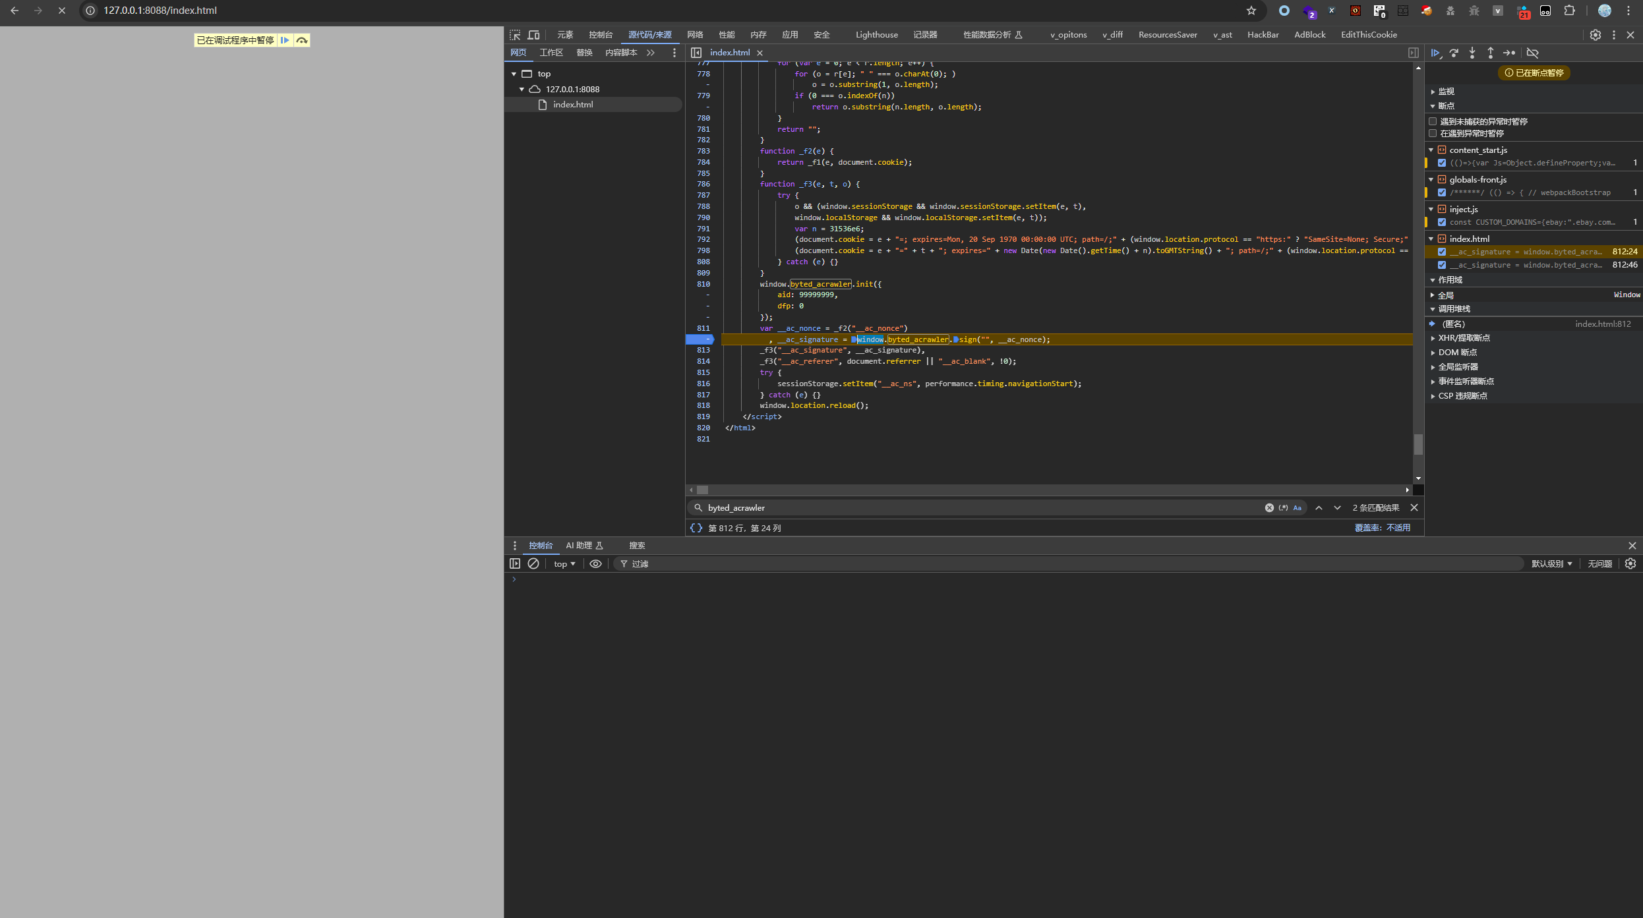Clear the console output
The height and width of the screenshot is (918, 1643).
click(533, 563)
